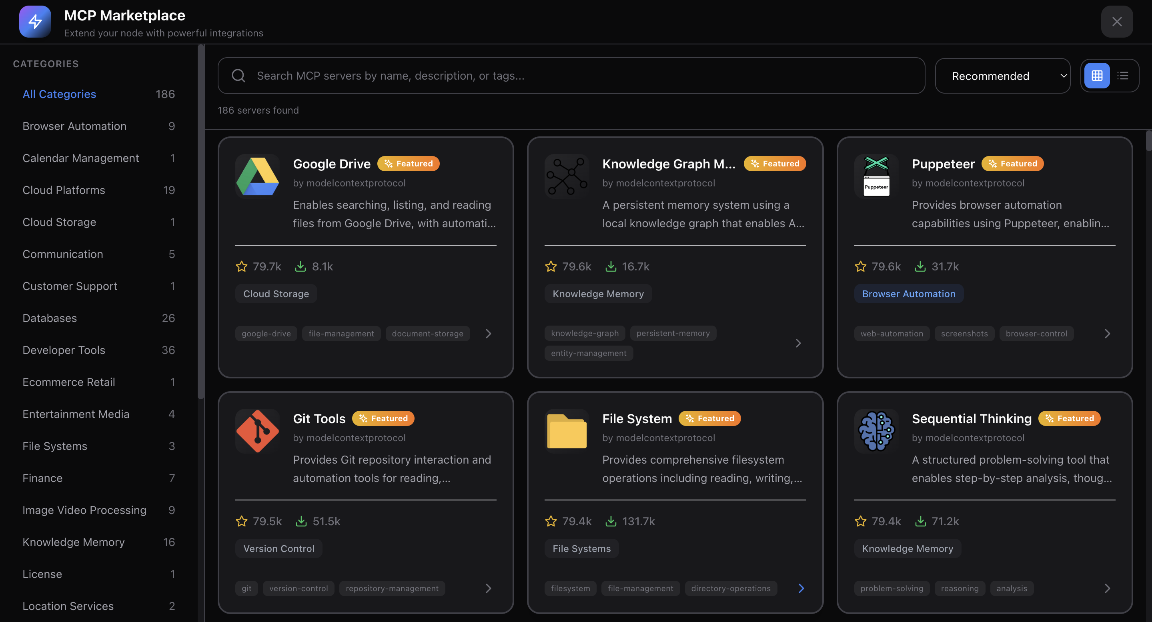Expand tags chevron on Google Drive card
This screenshot has width=1152, height=622.
click(488, 334)
